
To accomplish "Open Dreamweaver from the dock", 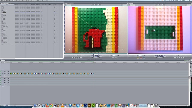I will click(x=93, y=105).
